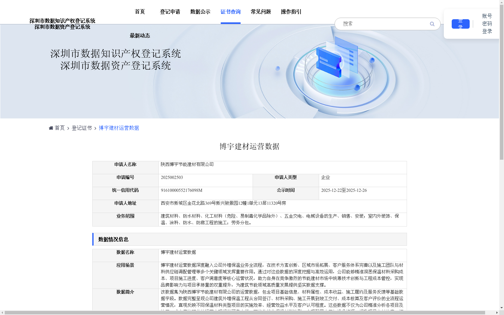Click the 账号密码登录 link
This screenshot has width=504, height=315.
[x=487, y=24]
